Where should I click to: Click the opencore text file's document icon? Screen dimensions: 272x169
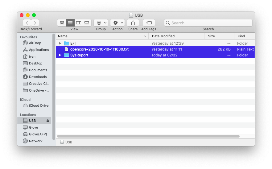[x=67, y=49]
